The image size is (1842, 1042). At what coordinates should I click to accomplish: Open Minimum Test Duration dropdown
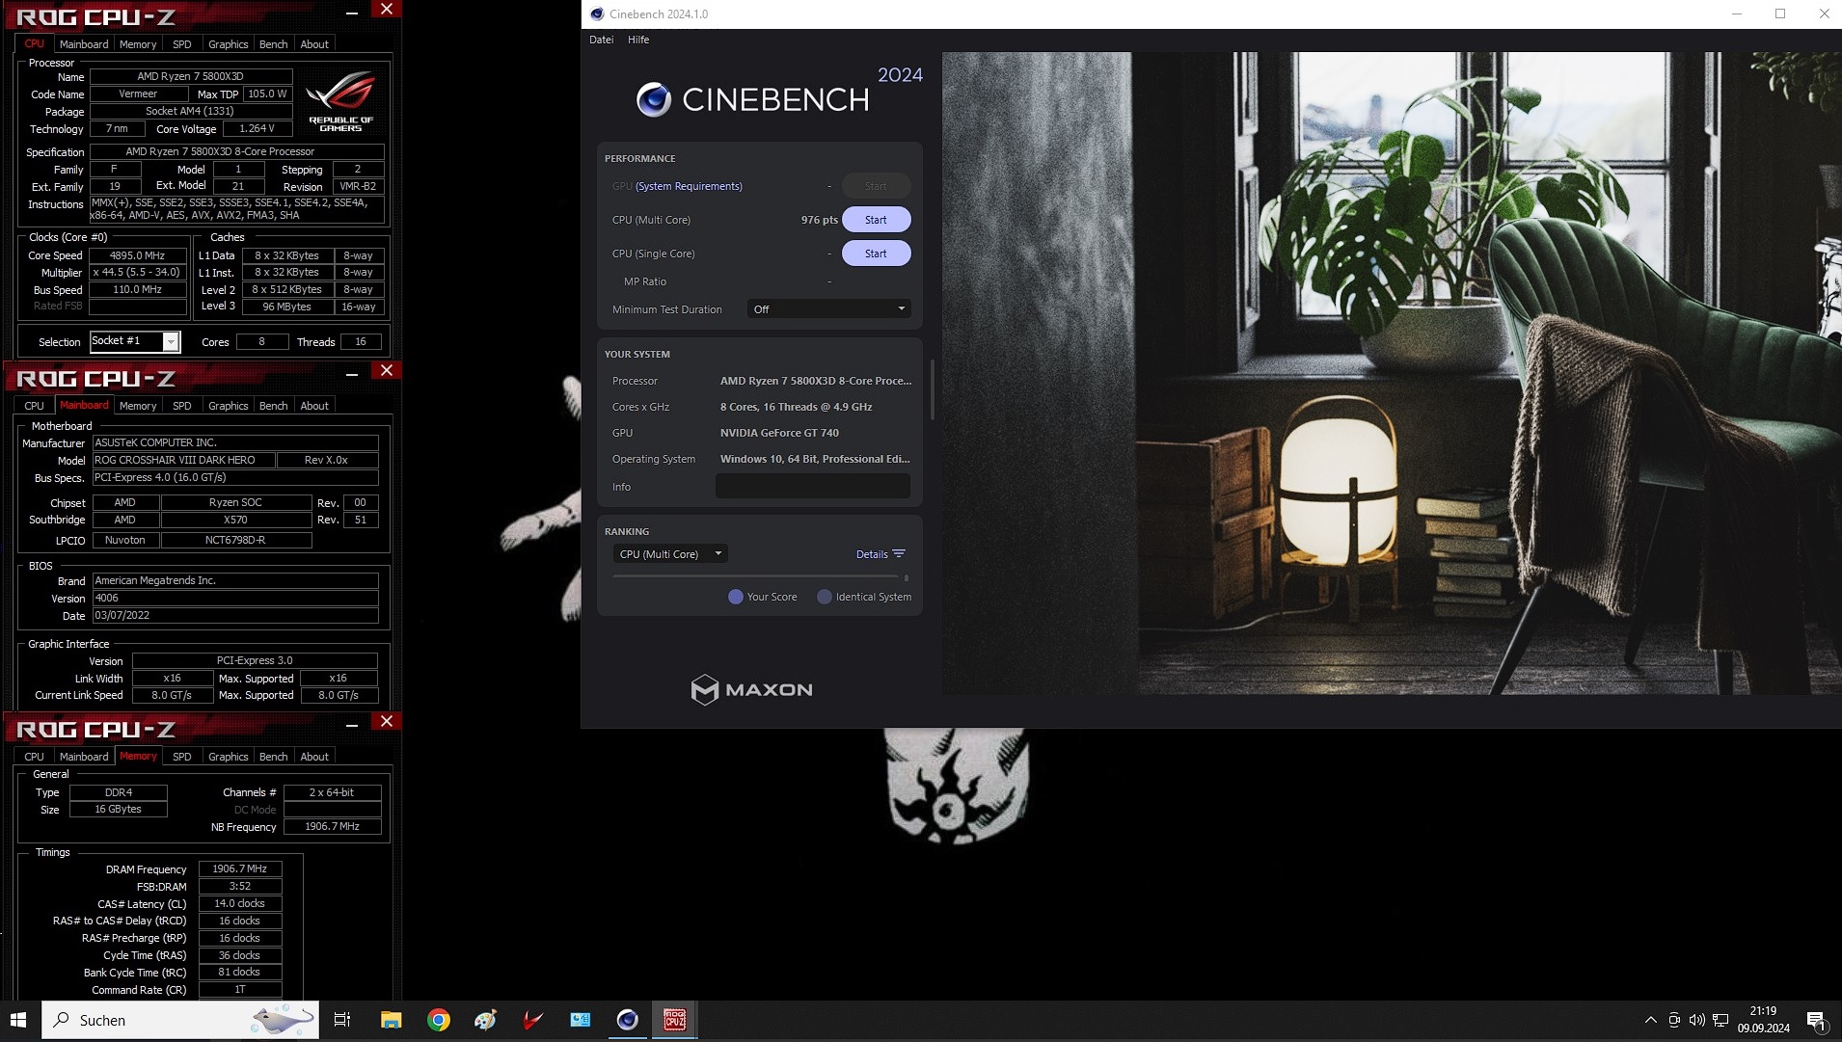pos(829,309)
